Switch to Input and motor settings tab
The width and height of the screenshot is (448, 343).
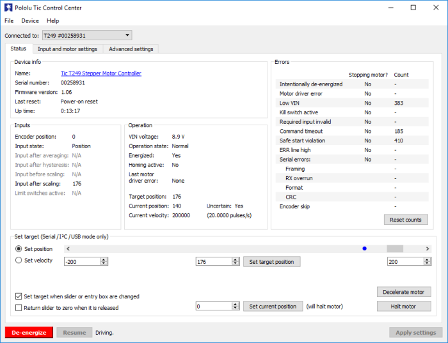tap(67, 49)
